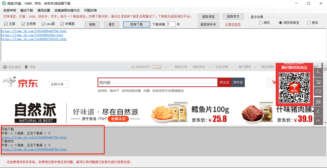Click the last log URL under 正在下载第 2 个
This screenshot has height=168, width=327.
point(34,149)
